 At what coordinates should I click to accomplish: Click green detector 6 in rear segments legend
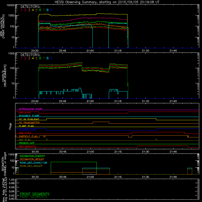40,58
